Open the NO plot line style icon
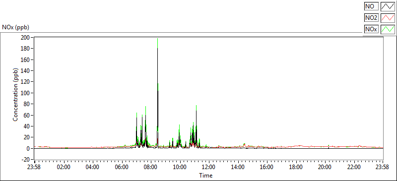This screenshot has height=181, width=397. coord(388,6)
